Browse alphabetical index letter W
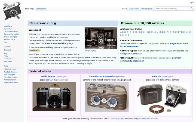Viewport: 196px width, 122px height. pos(190,32)
